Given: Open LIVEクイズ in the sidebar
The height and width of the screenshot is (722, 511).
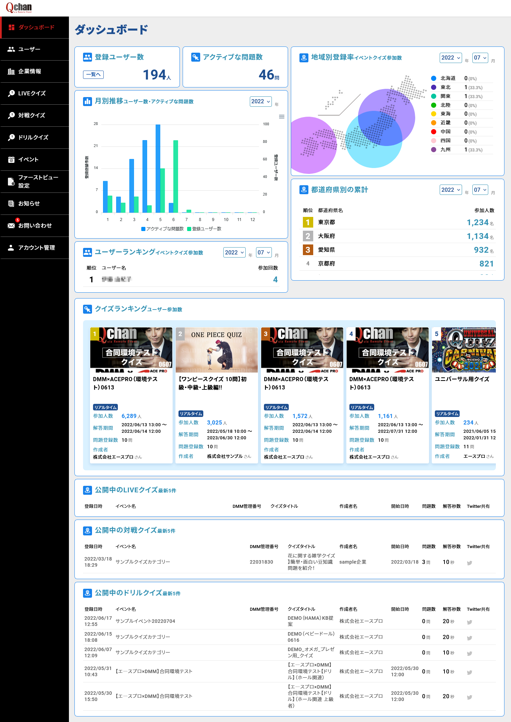Looking at the screenshot, I should point(32,93).
